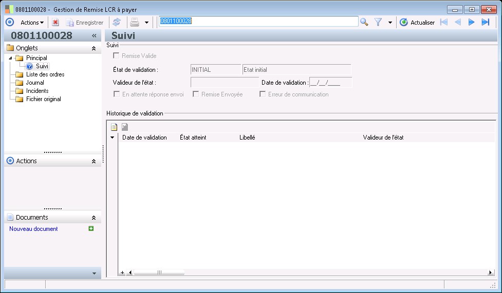Viewport: 502px width, 293px height.
Task: Click the INITIAL état de validation field
Action: coord(215,69)
